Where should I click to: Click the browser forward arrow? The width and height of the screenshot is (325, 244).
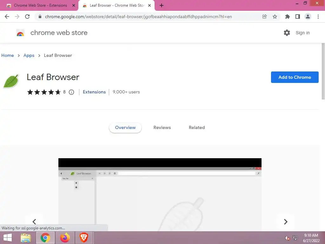coord(17,17)
